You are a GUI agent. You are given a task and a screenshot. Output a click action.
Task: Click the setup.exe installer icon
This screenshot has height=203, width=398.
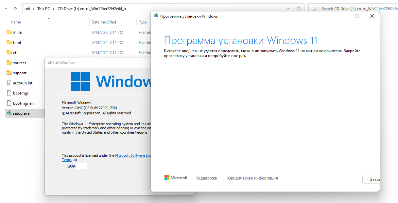pos(9,113)
